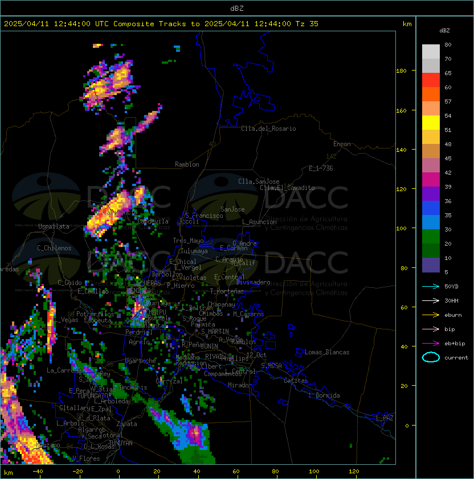Click the Potrerillos label
This screenshot has width=474, height=479.
pyautogui.click(x=95, y=314)
